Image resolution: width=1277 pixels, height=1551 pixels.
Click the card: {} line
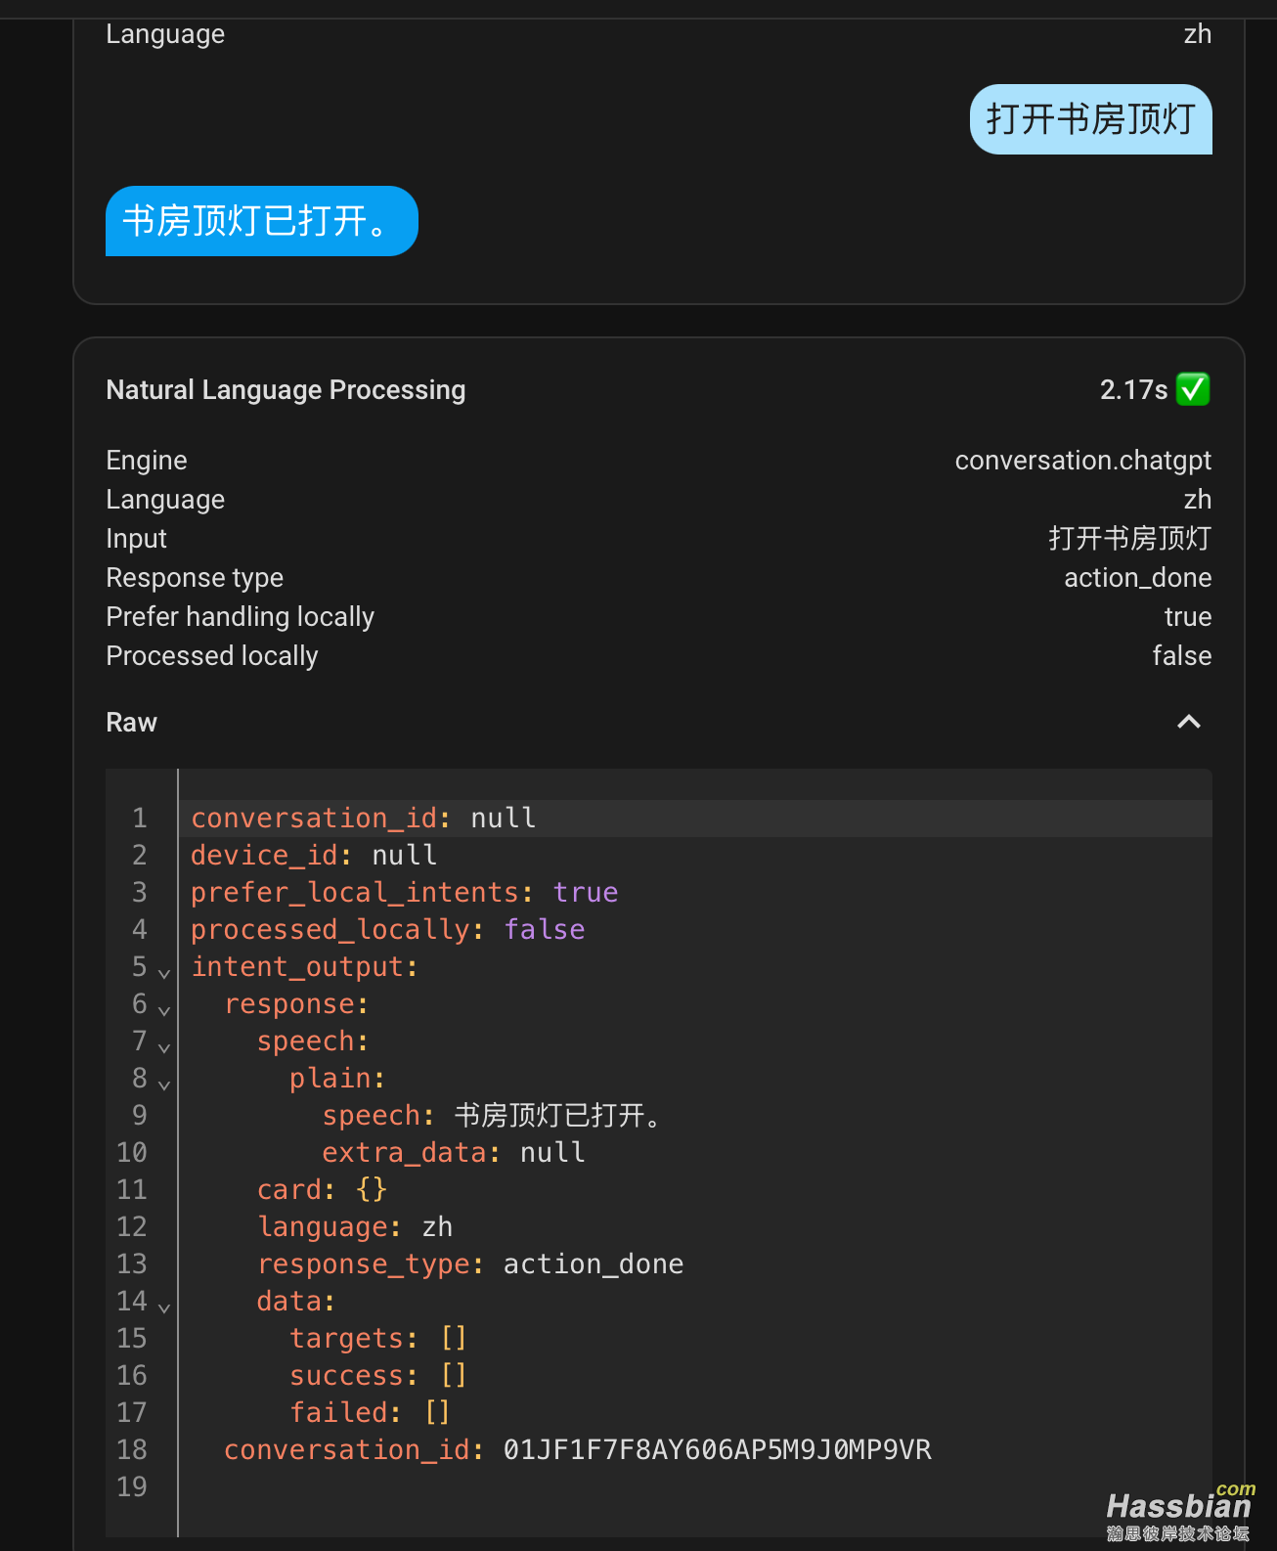(x=323, y=1189)
